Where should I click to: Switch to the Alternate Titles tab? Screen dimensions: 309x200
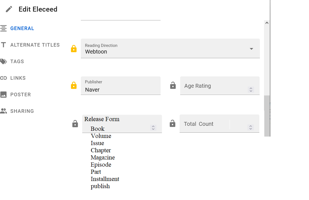(x=35, y=45)
